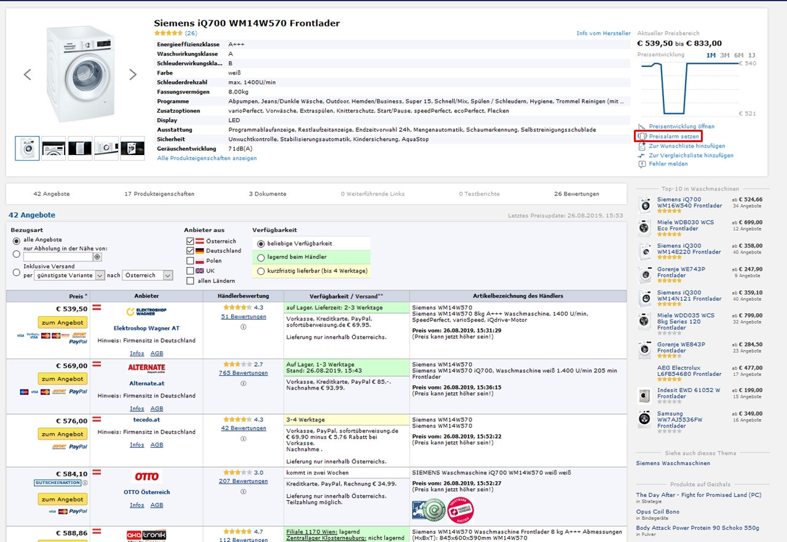Click the Preisentwicklung öffnen chart icon
Viewport: 787px width, 542px height.
pyautogui.click(x=643, y=126)
